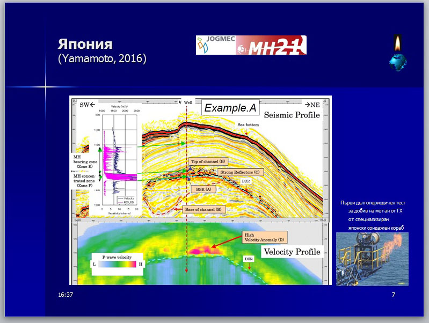The width and height of the screenshot is (429, 323).
Task: Click the JOGMEC logo
Action: [x=215, y=45]
